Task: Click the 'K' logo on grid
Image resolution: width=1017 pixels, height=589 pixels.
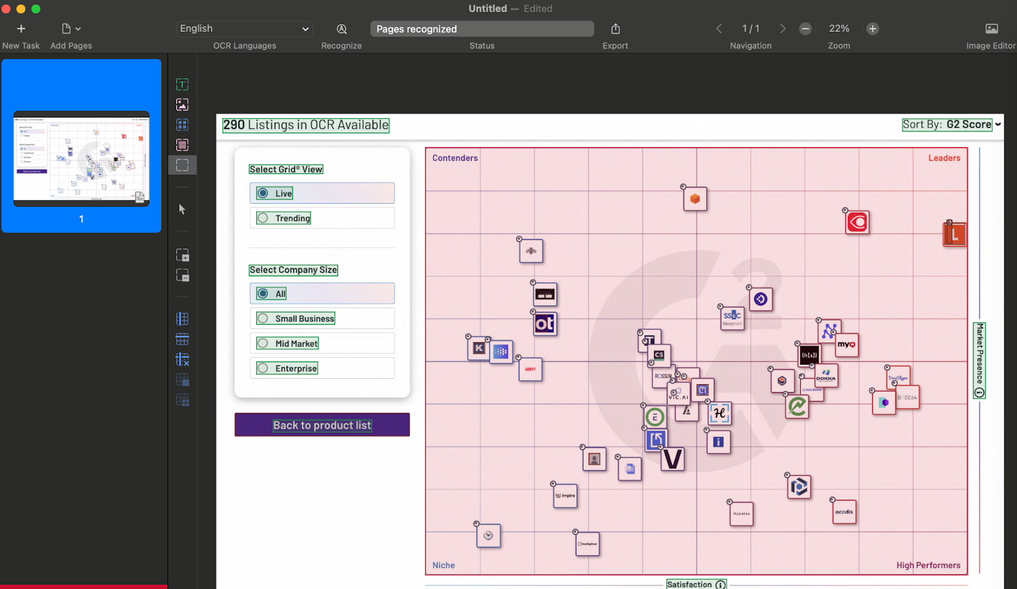Action: pos(479,348)
